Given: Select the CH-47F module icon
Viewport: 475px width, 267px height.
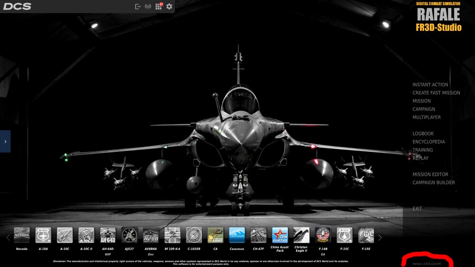Looking at the screenshot, I should [x=258, y=235].
